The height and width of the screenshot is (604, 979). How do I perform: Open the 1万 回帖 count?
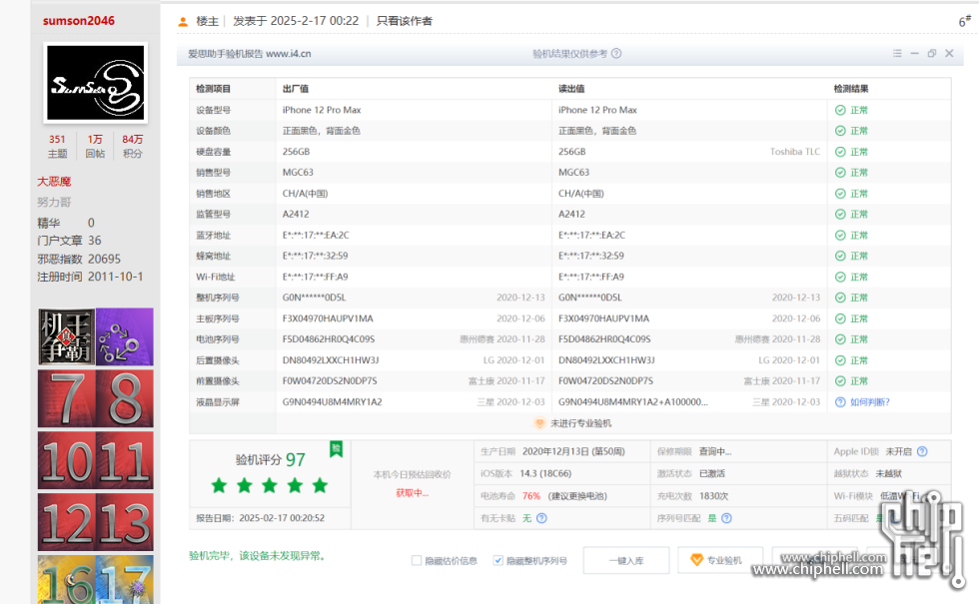click(x=95, y=146)
